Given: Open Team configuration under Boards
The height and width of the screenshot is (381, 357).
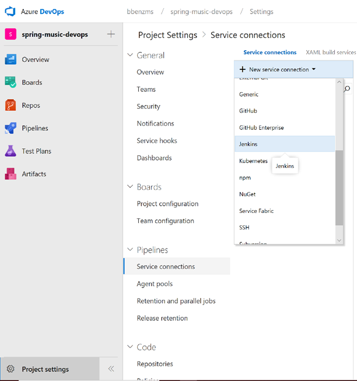Looking at the screenshot, I should [166, 221].
